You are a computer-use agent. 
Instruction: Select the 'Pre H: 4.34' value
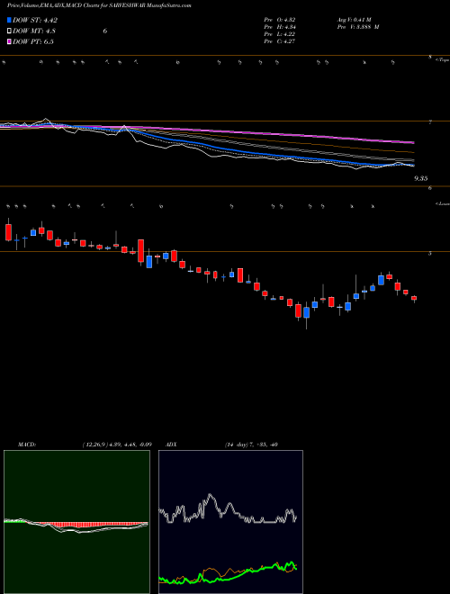tap(280, 27)
